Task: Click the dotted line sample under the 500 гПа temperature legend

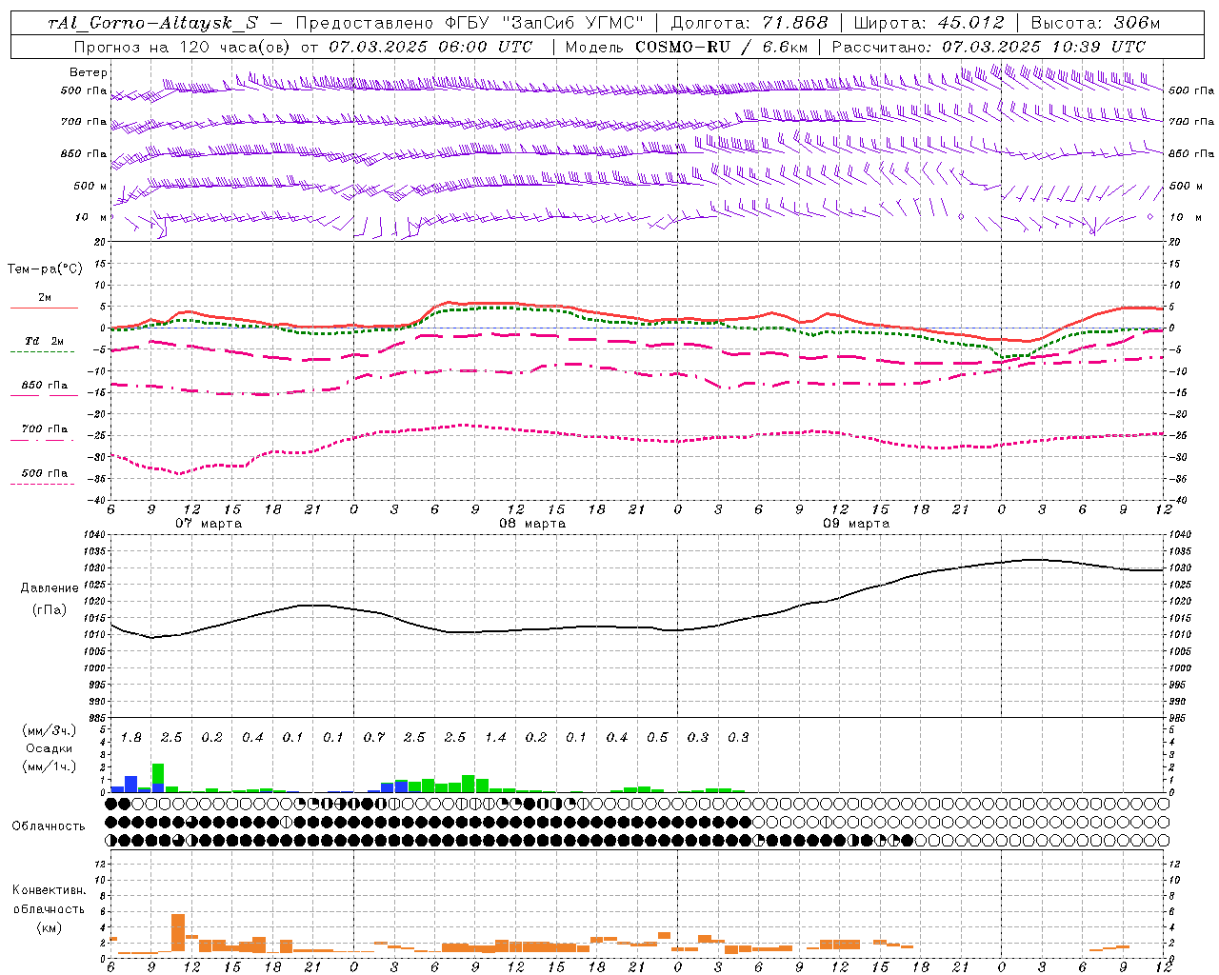Action: pyautogui.click(x=42, y=484)
